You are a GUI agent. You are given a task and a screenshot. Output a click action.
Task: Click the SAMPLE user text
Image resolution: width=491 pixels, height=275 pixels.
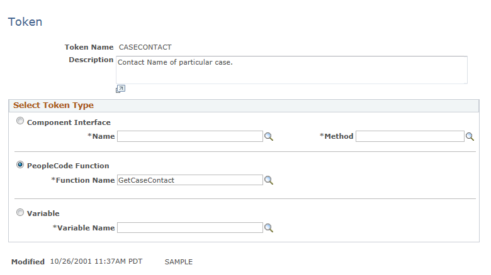(x=179, y=262)
